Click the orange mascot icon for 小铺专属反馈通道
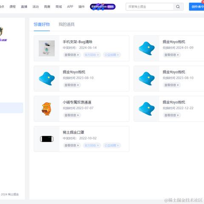This screenshot has height=204, width=204. point(46,109)
